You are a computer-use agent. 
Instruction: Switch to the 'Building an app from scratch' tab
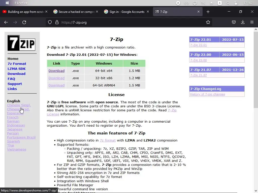(24, 12)
